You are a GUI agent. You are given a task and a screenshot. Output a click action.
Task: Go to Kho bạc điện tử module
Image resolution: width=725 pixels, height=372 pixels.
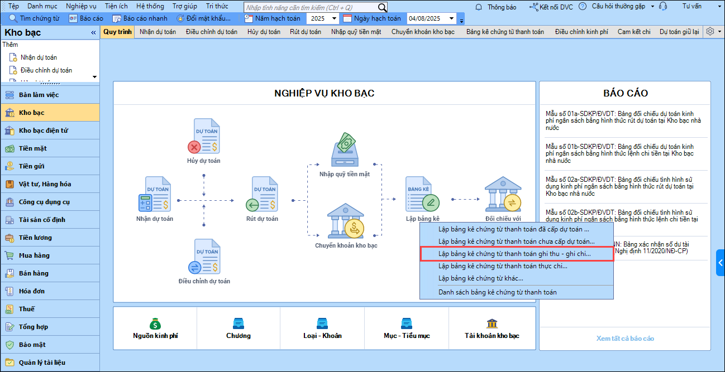[x=50, y=131]
